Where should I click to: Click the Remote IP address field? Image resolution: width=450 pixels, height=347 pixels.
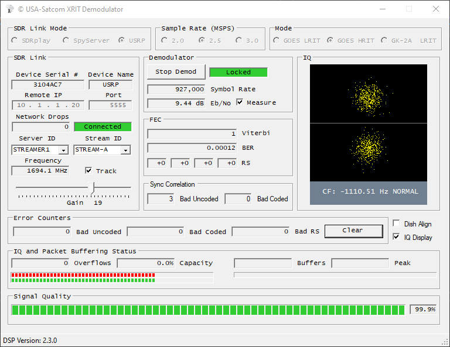coord(48,105)
